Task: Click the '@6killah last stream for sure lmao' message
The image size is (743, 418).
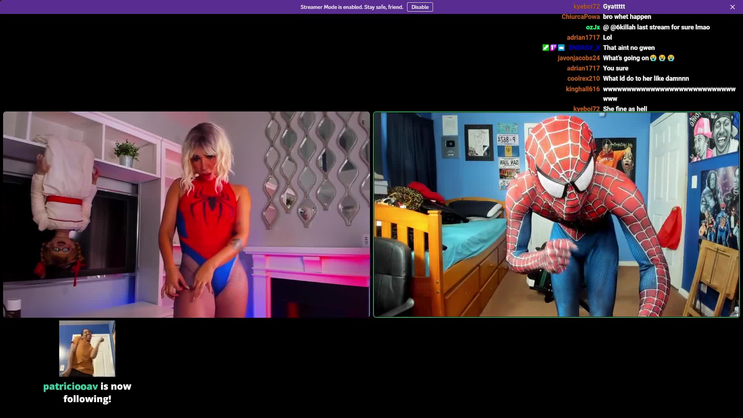Action: (656, 27)
